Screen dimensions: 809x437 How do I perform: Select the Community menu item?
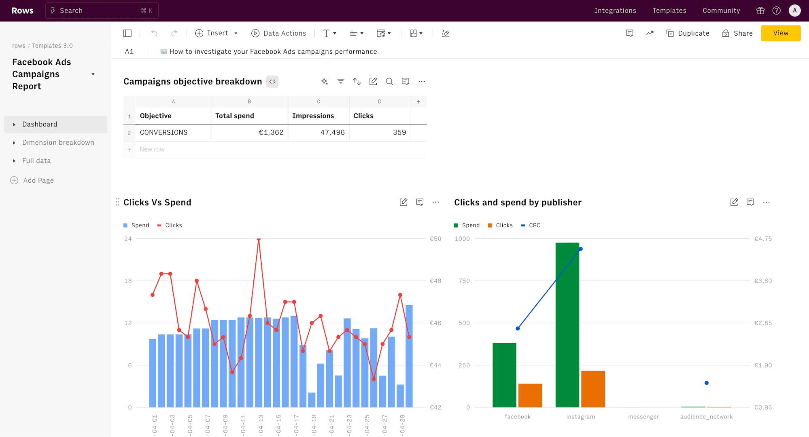(722, 10)
